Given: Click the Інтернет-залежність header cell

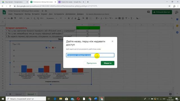Looking at the screenshot, I should [41, 28].
